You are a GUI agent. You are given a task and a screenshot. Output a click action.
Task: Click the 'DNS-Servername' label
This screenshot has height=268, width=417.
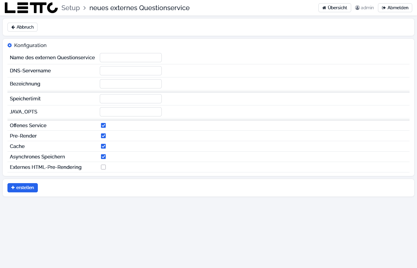coord(30,71)
